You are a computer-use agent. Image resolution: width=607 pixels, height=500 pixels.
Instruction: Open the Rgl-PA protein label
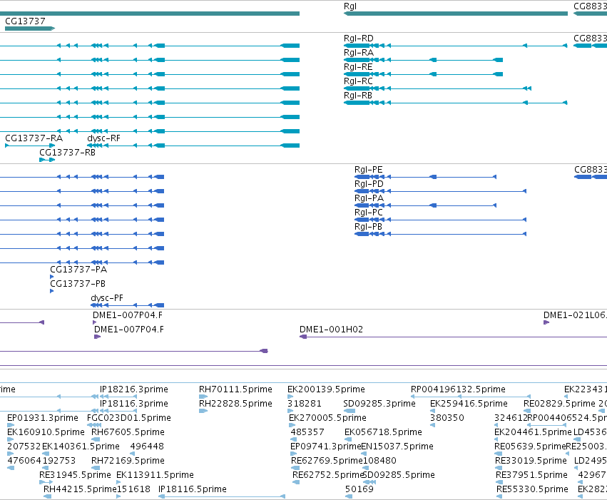pos(369,198)
